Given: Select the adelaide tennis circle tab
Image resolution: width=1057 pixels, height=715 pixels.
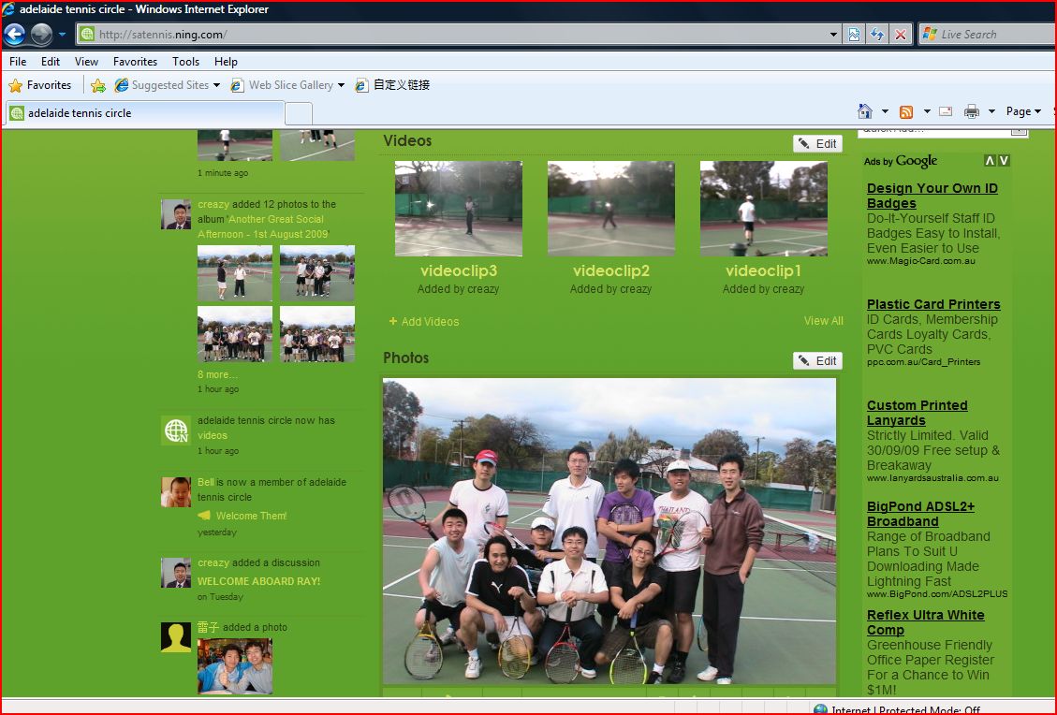Looking at the screenshot, I should point(142,113).
